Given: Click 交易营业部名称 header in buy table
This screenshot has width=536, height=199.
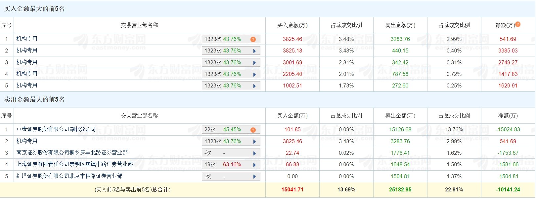Looking at the screenshot, I should coord(139,25).
